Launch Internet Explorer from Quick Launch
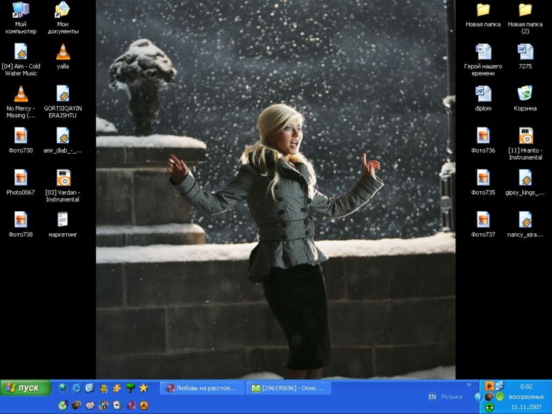This screenshot has width=552, height=414. [77, 388]
